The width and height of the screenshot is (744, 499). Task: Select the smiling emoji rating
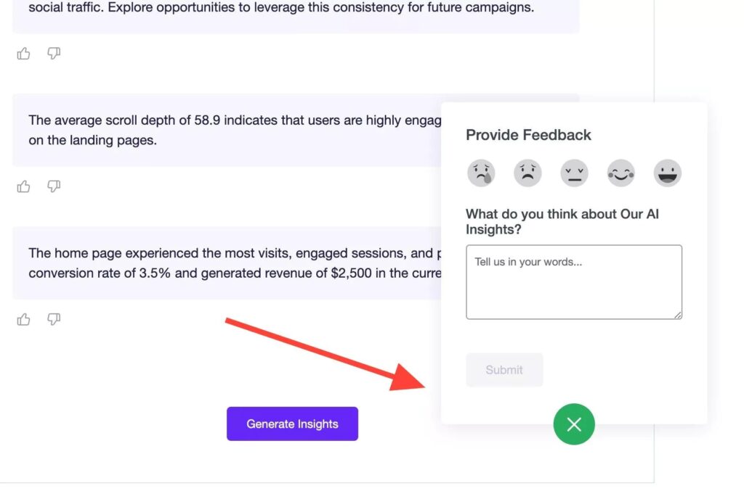pyautogui.click(x=620, y=173)
